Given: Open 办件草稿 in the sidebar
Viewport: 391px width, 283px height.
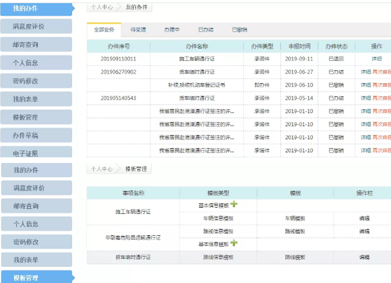Looking at the screenshot, I should pyautogui.click(x=37, y=136).
